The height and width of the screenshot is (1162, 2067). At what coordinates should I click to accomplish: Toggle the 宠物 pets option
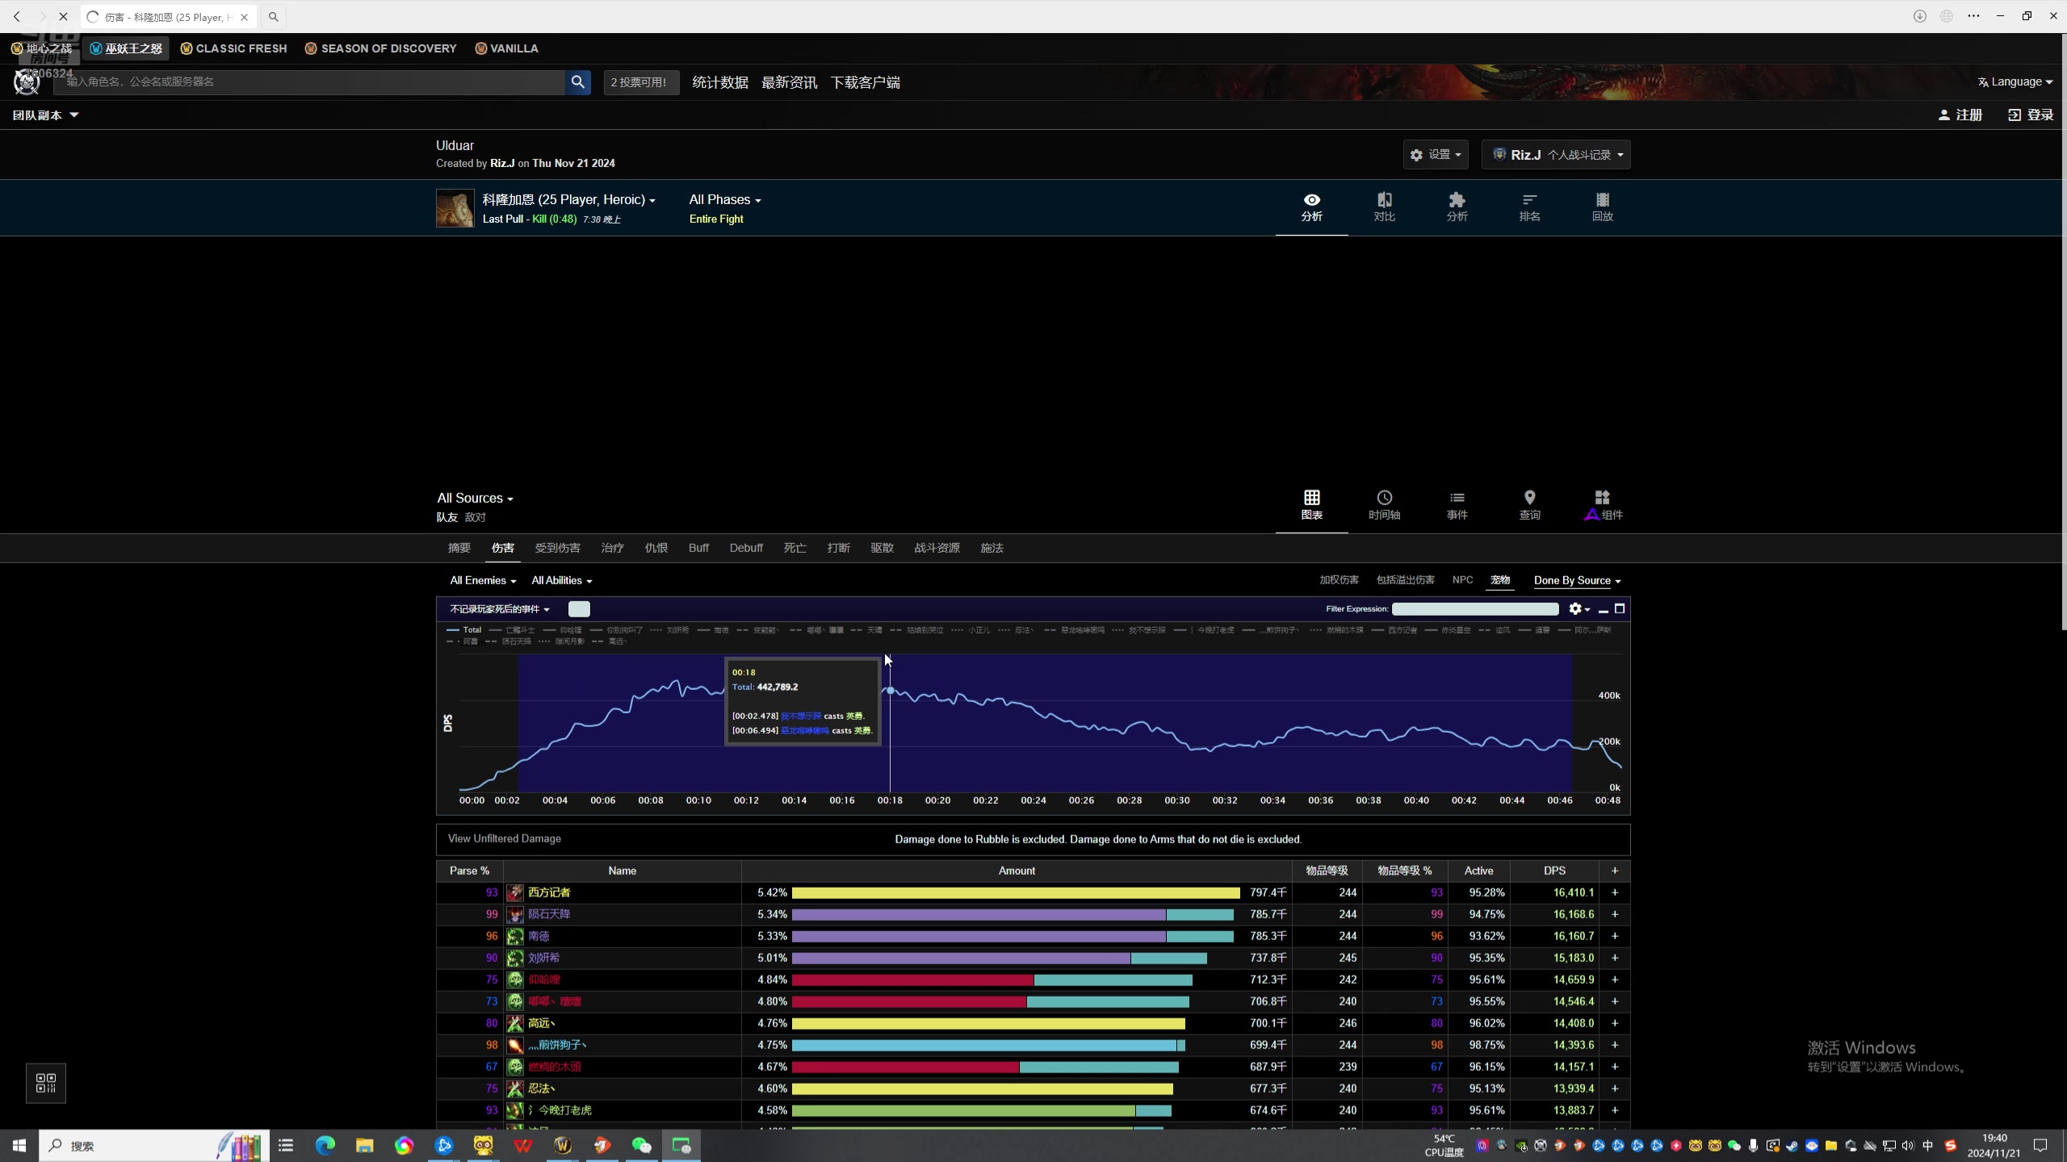pos(1500,580)
